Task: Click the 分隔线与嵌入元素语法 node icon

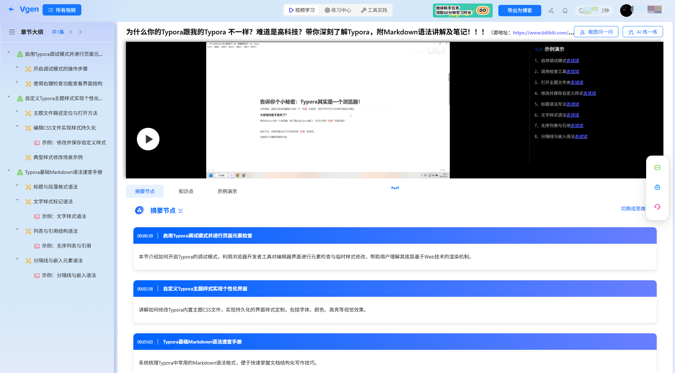Action: (29, 261)
